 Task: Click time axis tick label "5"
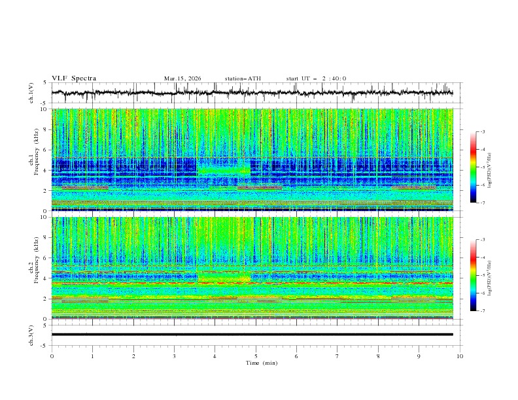point(256,356)
